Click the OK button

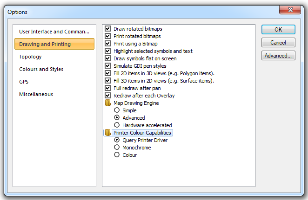(278, 30)
